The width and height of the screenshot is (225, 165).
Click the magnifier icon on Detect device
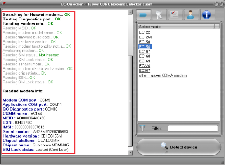point(164,146)
